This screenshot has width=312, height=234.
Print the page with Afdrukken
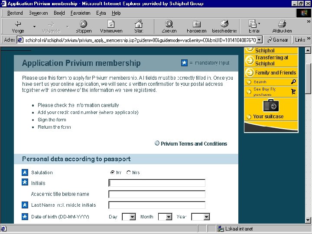[x=282, y=27]
